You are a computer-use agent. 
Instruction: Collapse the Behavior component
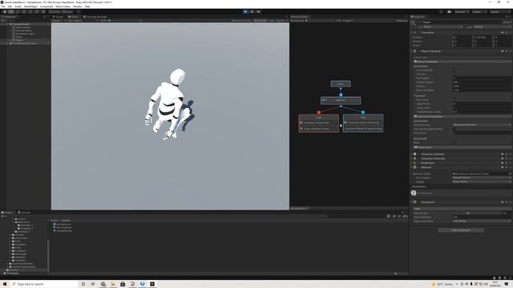pos(411,167)
